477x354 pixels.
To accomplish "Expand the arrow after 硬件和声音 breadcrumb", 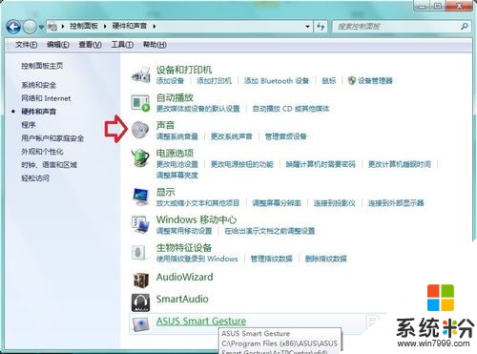I will tap(154, 27).
